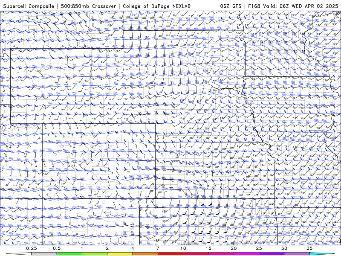Click the '15' legend value
The height and width of the screenshot is (256, 341).
(x=208, y=248)
